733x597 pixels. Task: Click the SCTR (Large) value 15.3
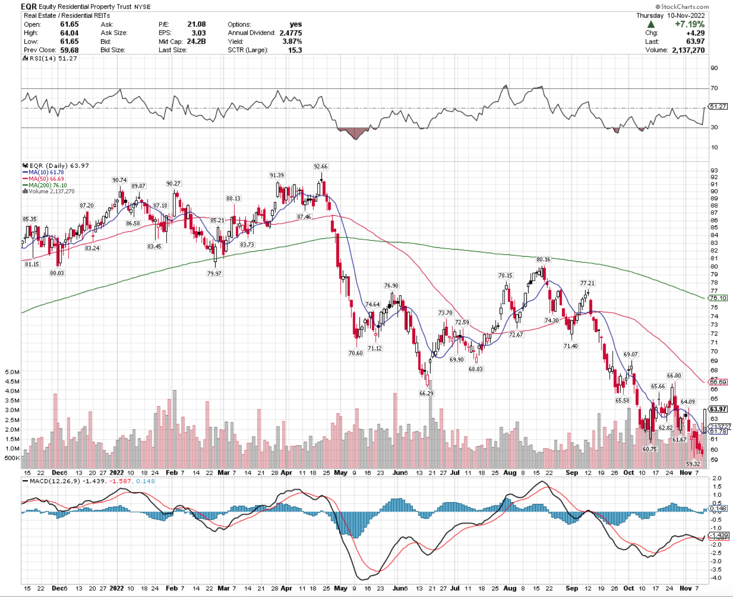tap(295, 50)
